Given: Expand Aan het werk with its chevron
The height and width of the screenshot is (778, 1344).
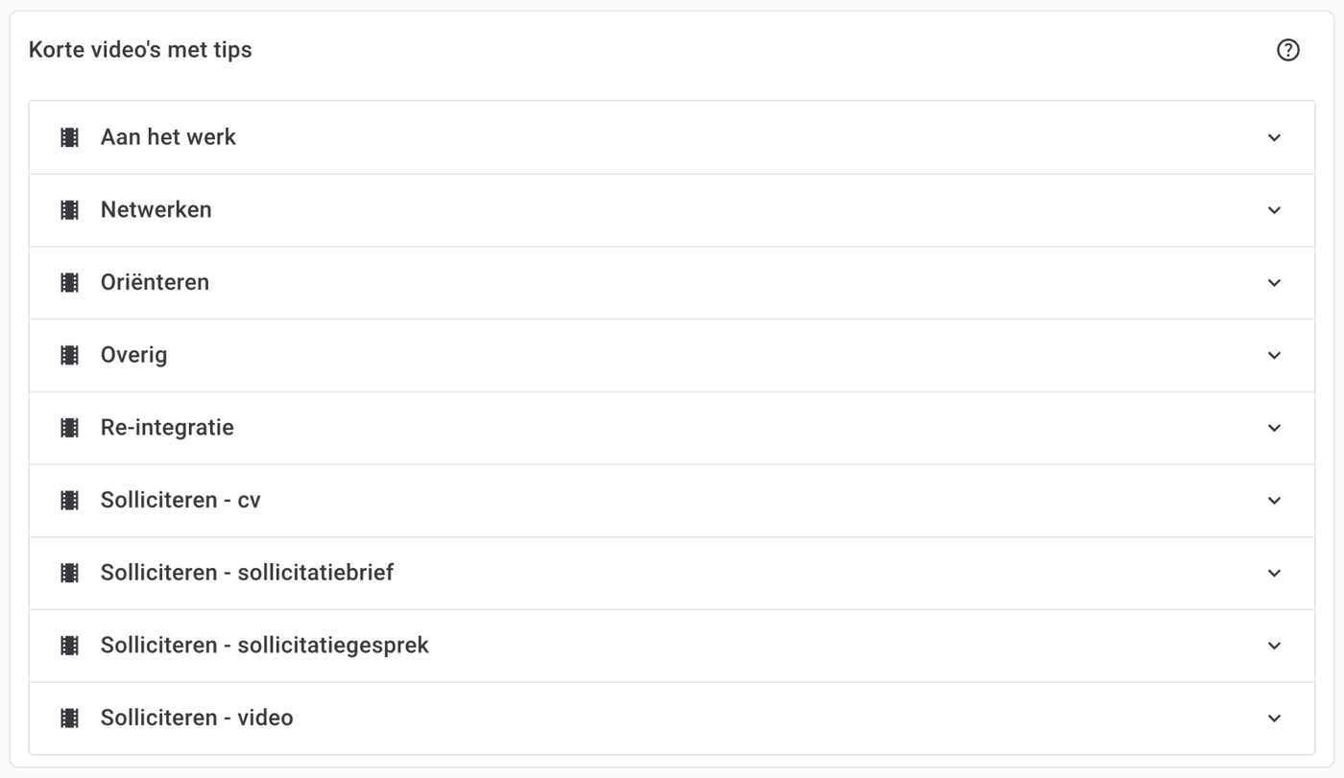Looking at the screenshot, I should 1274,137.
